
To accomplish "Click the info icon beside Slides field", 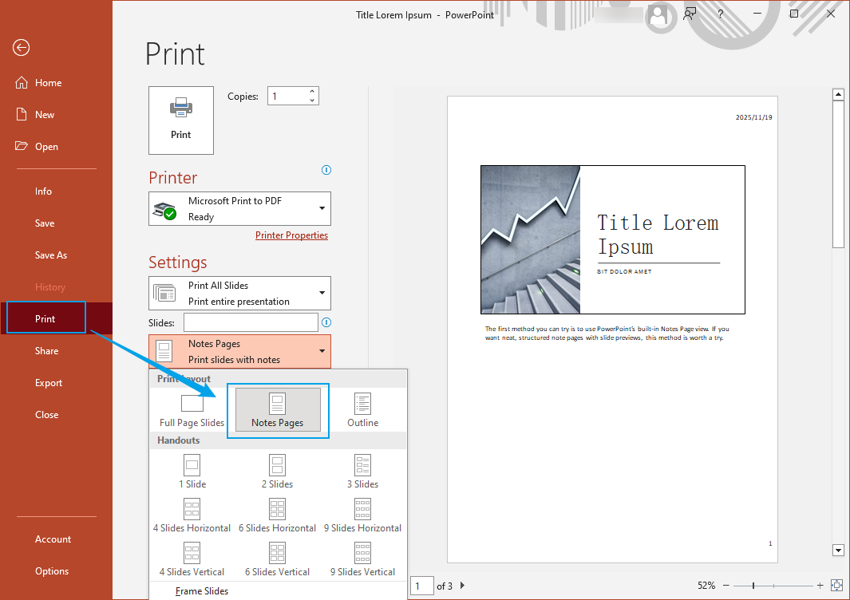I will [326, 322].
